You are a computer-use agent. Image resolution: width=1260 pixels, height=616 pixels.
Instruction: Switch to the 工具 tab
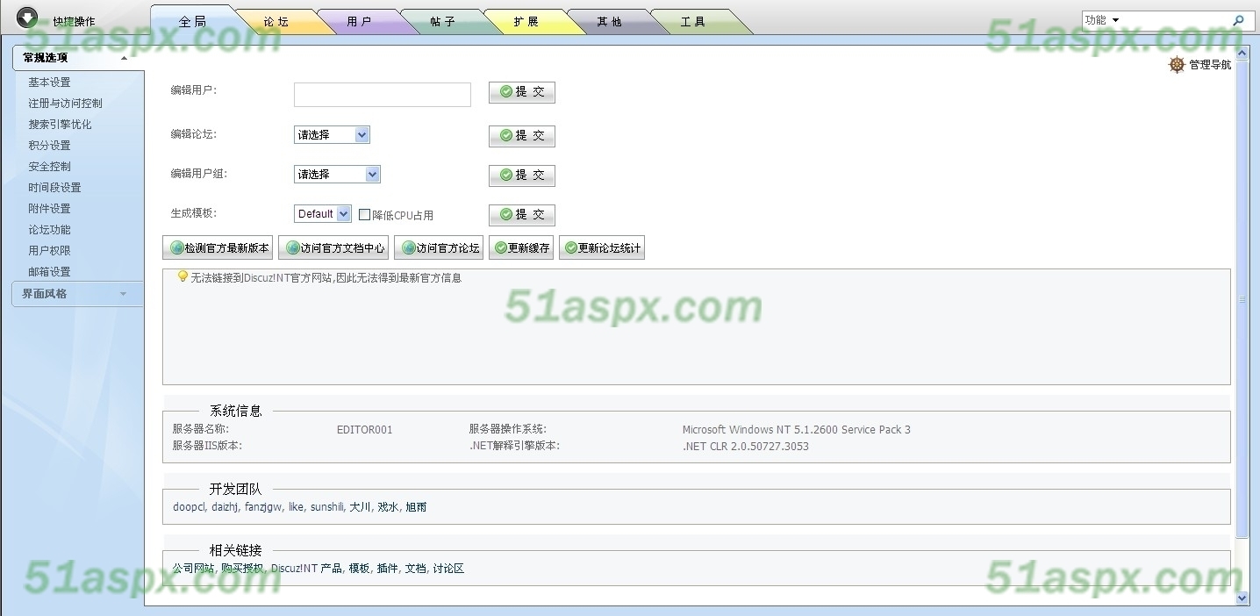click(693, 22)
